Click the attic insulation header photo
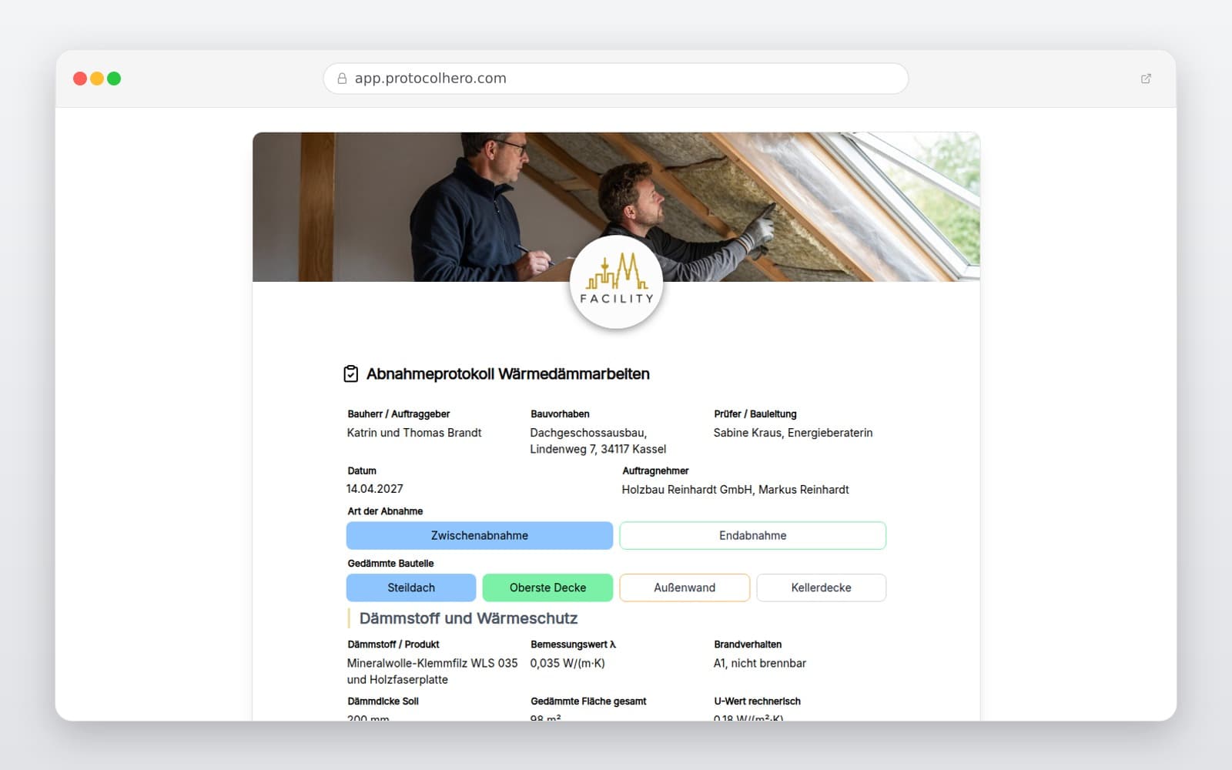1232x770 pixels. (616, 206)
